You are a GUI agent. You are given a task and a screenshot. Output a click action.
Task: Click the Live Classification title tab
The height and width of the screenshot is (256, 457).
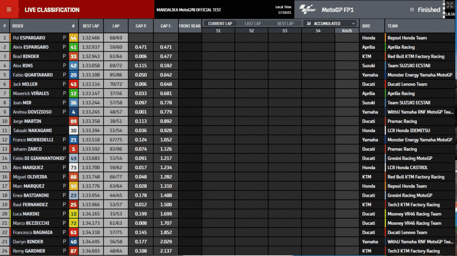click(x=52, y=10)
